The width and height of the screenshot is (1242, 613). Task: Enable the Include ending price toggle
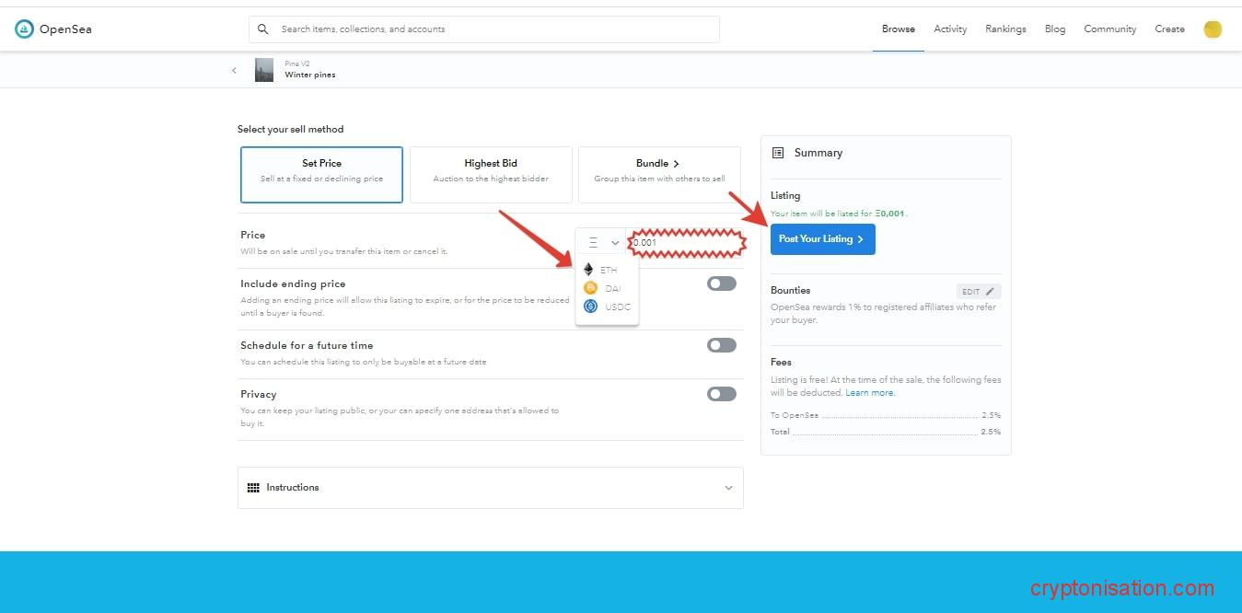[x=721, y=283]
